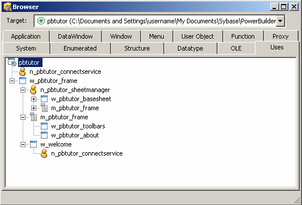The height and width of the screenshot is (205, 302).
Task: Expand m_pbtutor_frame under sheetmanager
Action: [33, 108]
